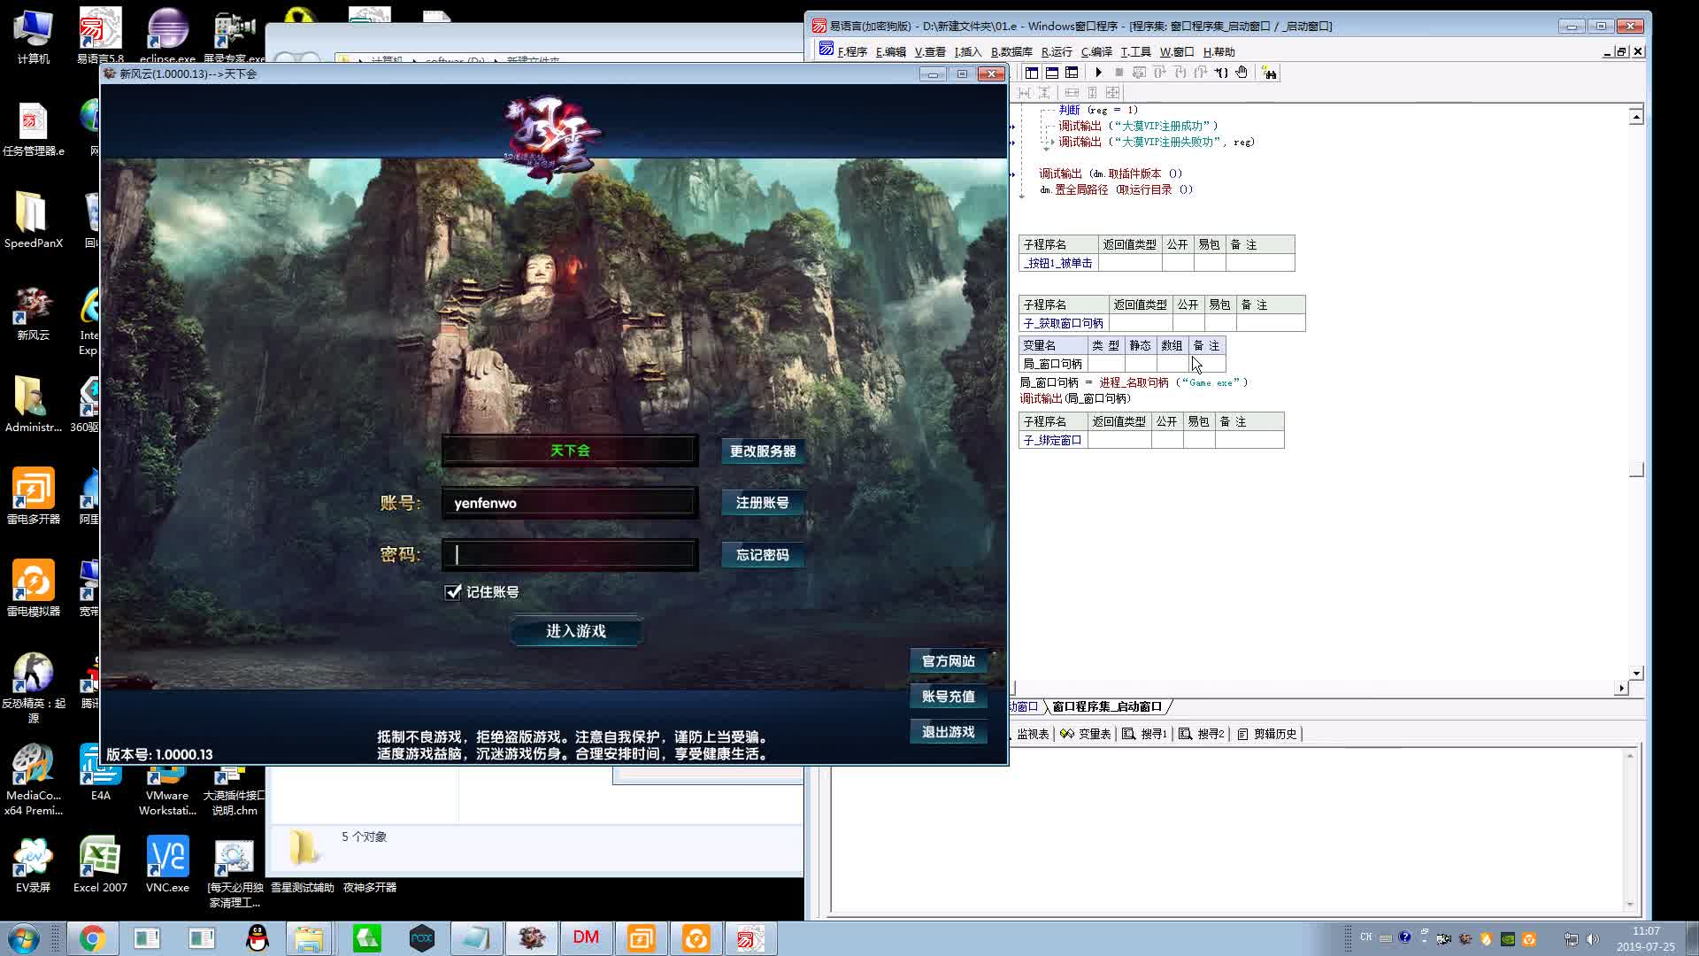Open the DM taskbar item
Viewport: 1699px width, 956px height.
[586, 938]
